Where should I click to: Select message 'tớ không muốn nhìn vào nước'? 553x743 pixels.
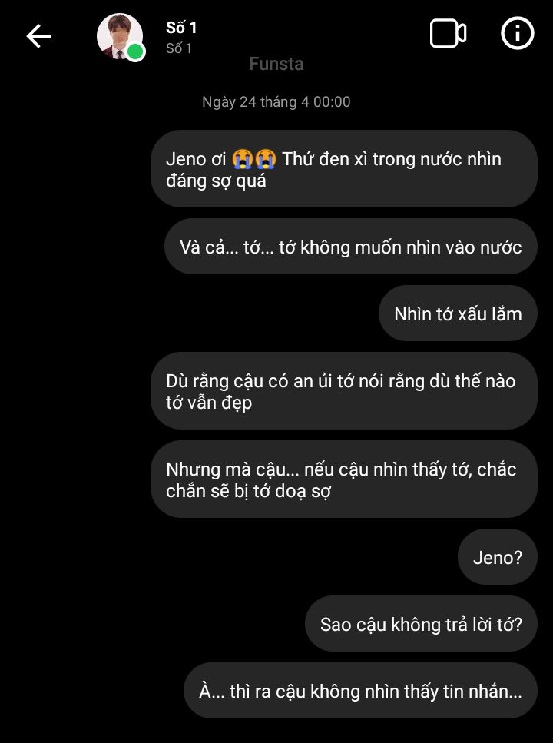click(x=351, y=247)
